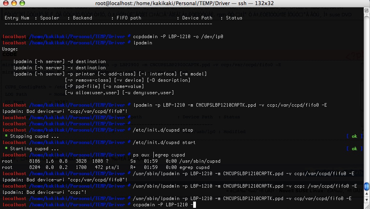370x209 pixels.
Task: Click the cursor block after "ccpadmin -P LBP-1210 -"
Action: click(194, 205)
